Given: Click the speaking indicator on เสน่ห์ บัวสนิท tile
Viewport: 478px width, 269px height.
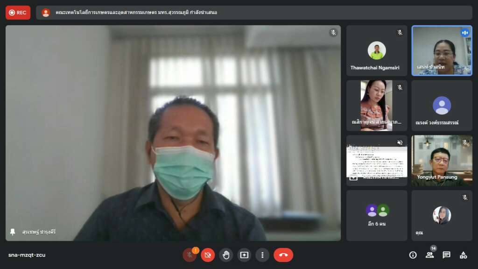Looking at the screenshot, I should pyautogui.click(x=464, y=33).
